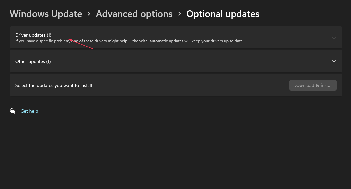Expand Other updates using its chevron arrow
The image size is (351, 189).
tap(334, 61)
